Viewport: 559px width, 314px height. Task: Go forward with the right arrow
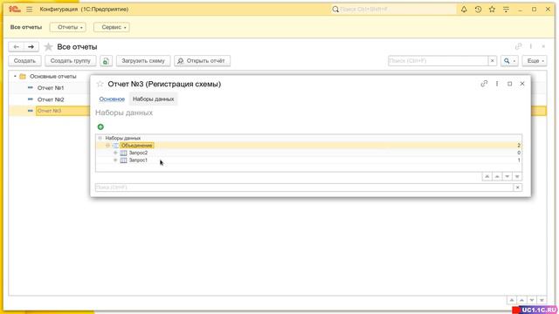click(31, 46)
